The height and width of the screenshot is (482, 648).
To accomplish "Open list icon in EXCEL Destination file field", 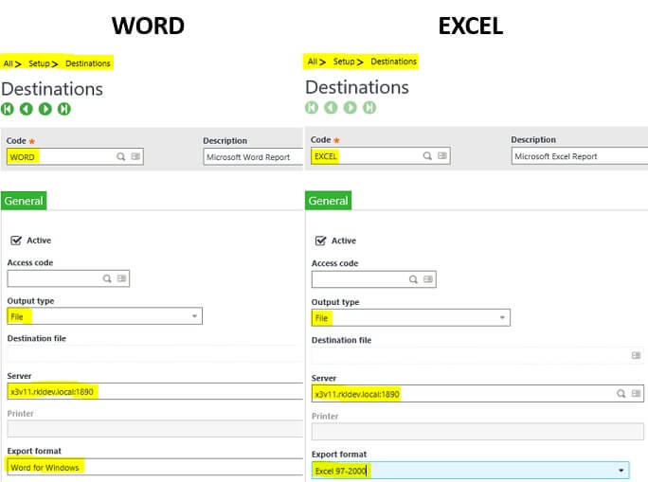I will (x=636, y=355).
